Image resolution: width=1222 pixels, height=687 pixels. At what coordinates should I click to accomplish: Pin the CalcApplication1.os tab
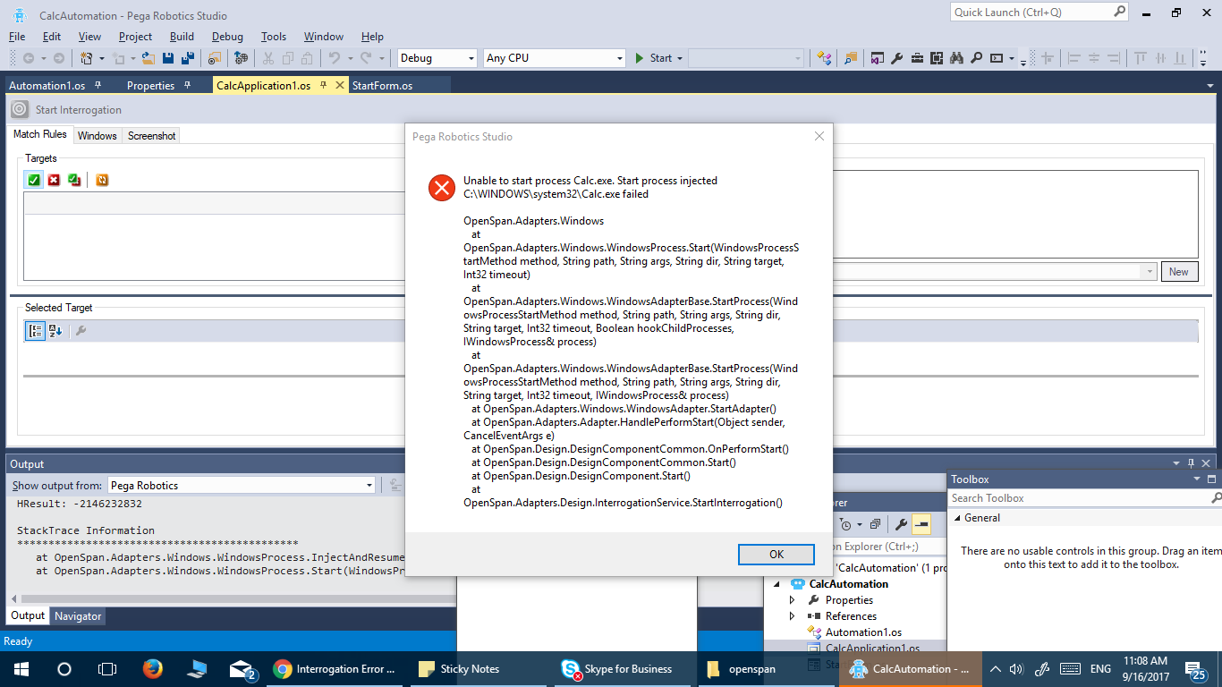click(322, 85)
